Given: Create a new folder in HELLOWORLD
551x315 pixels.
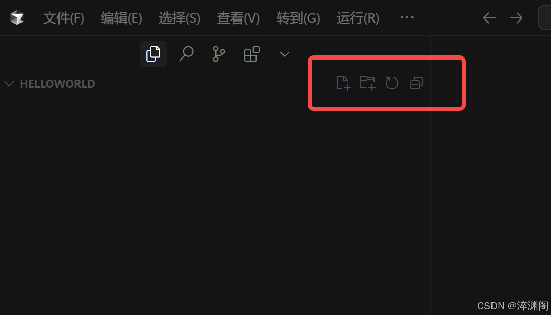Looking at the screenshot, I should 368,83.
